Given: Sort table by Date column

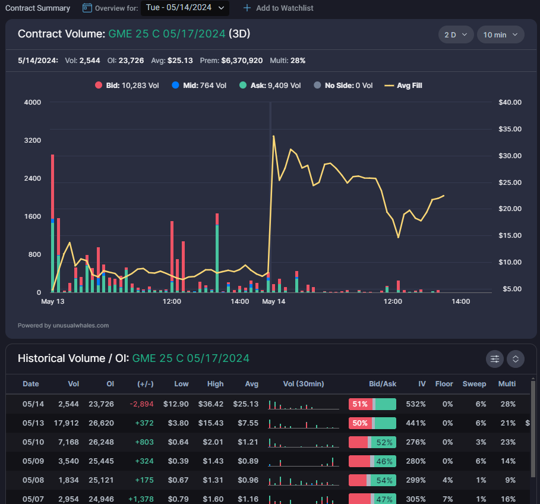Looking at the screenshot, I should click(x=31, y=384).
